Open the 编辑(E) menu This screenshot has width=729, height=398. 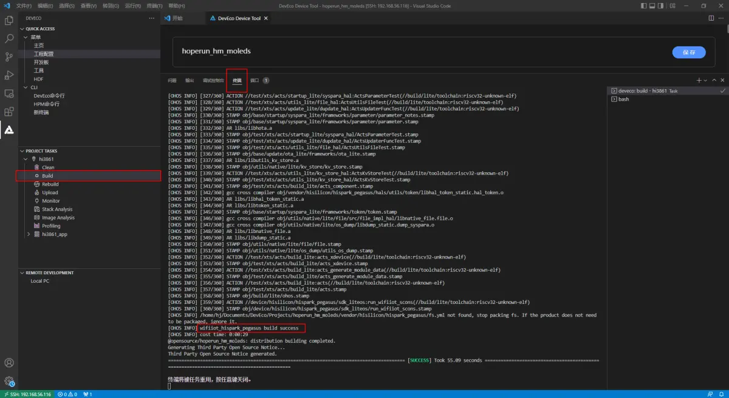(44, 5)
